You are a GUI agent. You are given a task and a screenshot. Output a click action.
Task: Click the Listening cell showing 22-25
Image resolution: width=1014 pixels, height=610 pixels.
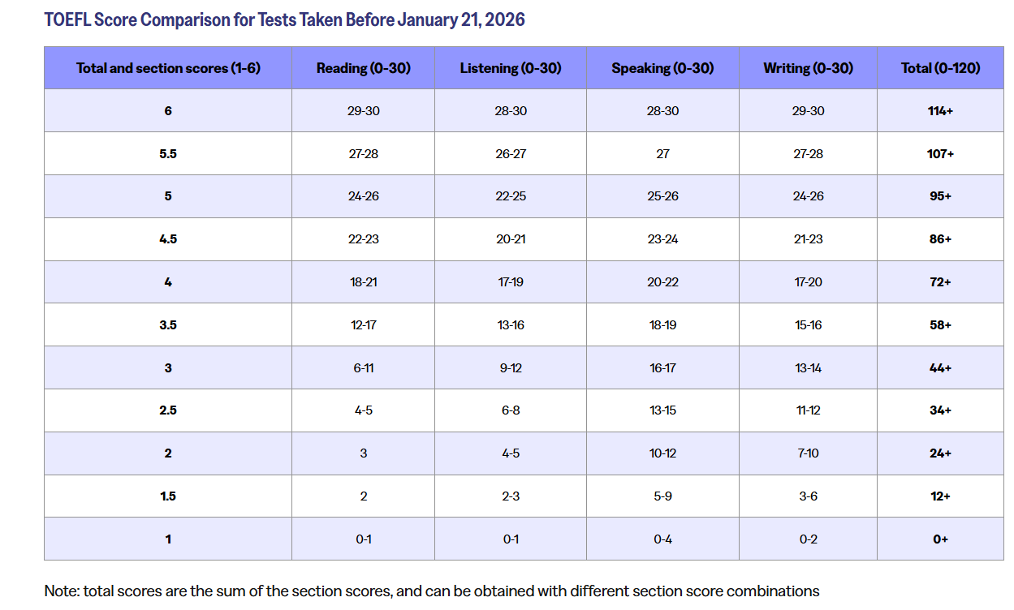click(510, 196)
